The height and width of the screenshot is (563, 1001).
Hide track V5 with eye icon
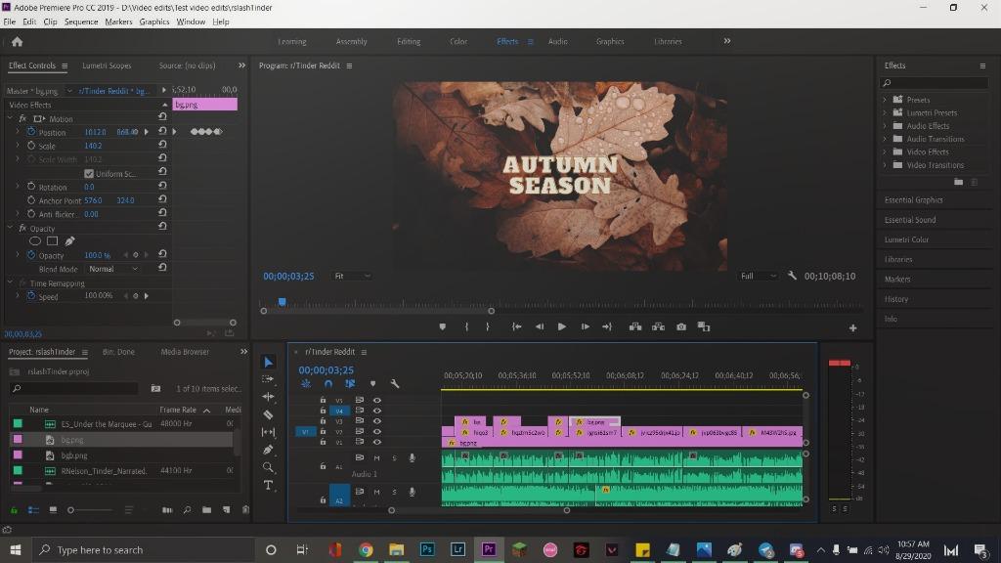tap(376, 400)
